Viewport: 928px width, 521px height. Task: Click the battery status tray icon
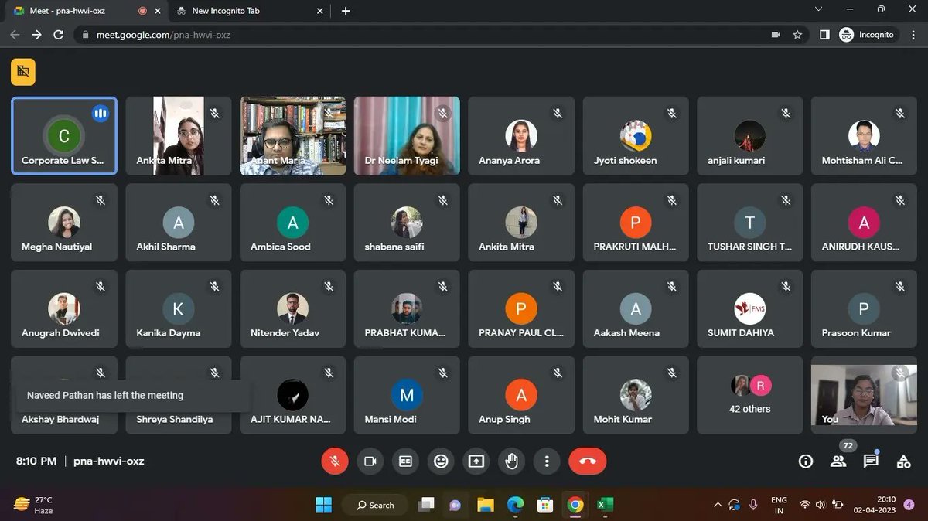click(x=838, y=505)
